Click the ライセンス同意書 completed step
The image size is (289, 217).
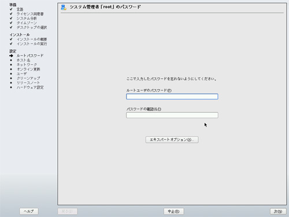tap(30, 14)
